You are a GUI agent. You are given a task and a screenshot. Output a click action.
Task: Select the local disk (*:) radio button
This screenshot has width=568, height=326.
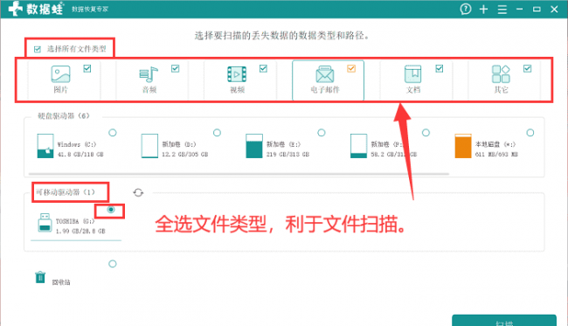point(530,133)
